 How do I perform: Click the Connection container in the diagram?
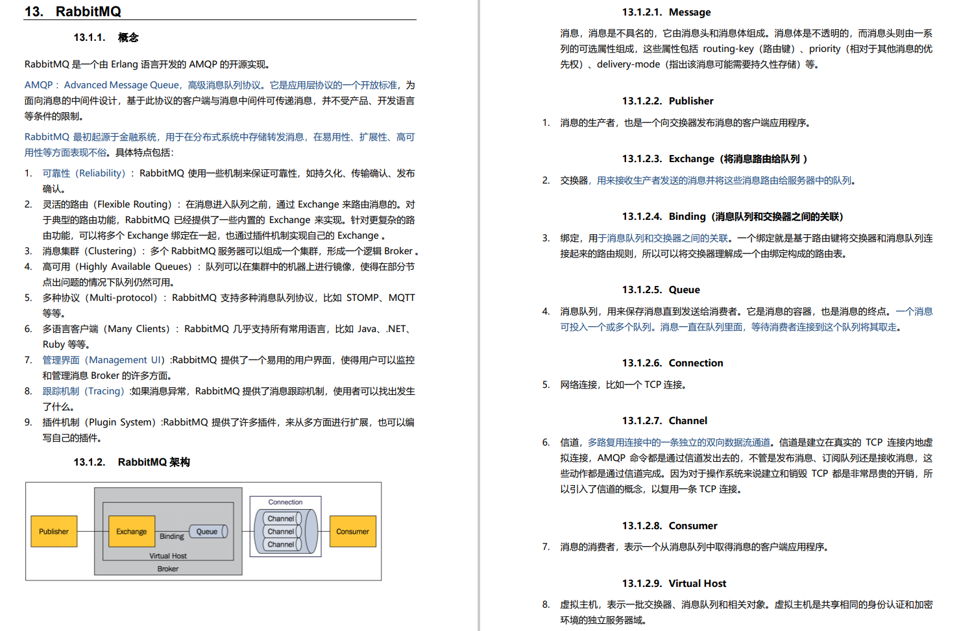click(285, 502)
